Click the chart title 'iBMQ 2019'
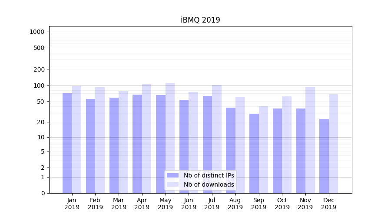Viewport: 391px width, 217px height. coord(200,20)
